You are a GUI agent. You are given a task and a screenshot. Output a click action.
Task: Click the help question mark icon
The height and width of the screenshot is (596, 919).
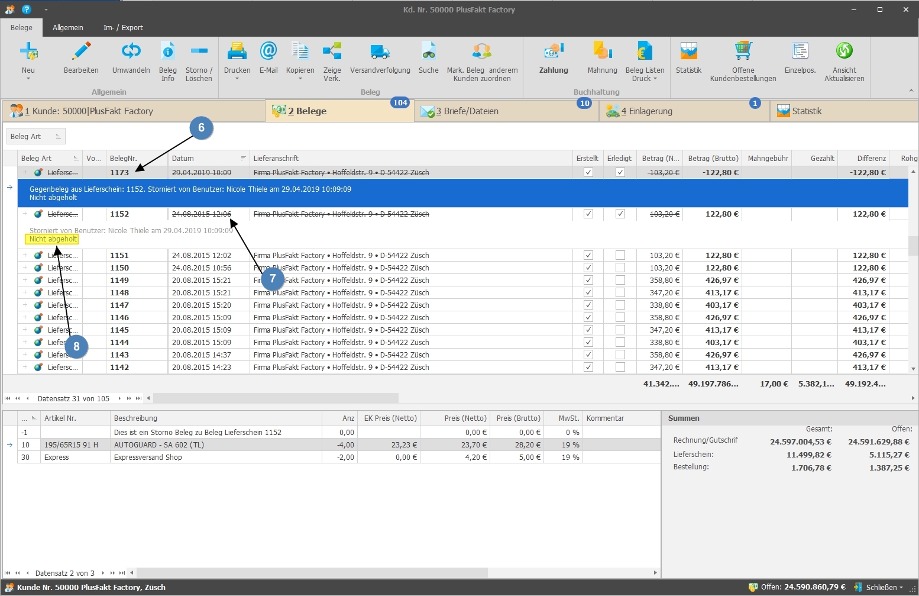click(x=26, y=9)
